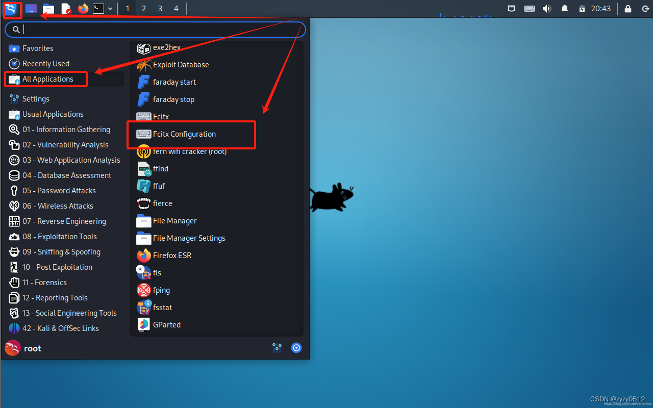Image resolution: width=653 pixels, height=408 pixels.
Task: Open settings manager icon at menu bottom
Action: pos(277,348)
